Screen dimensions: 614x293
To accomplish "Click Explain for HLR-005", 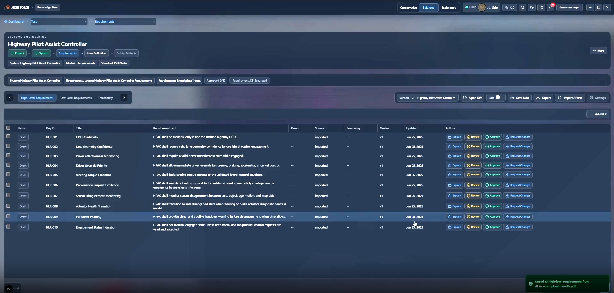I will tap(454, 175).
